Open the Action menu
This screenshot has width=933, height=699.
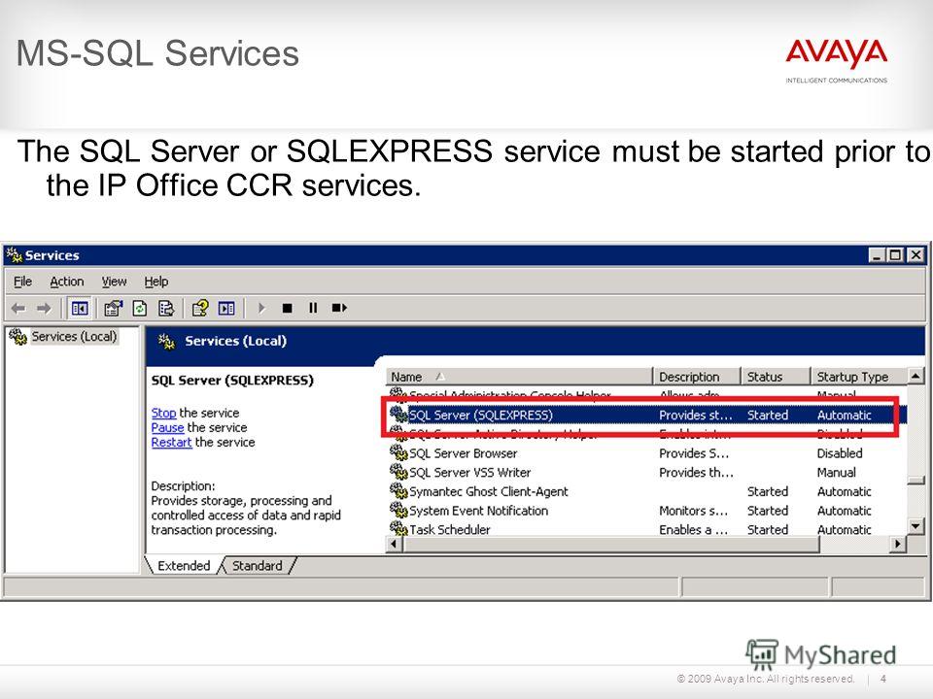tap(67, 282)
